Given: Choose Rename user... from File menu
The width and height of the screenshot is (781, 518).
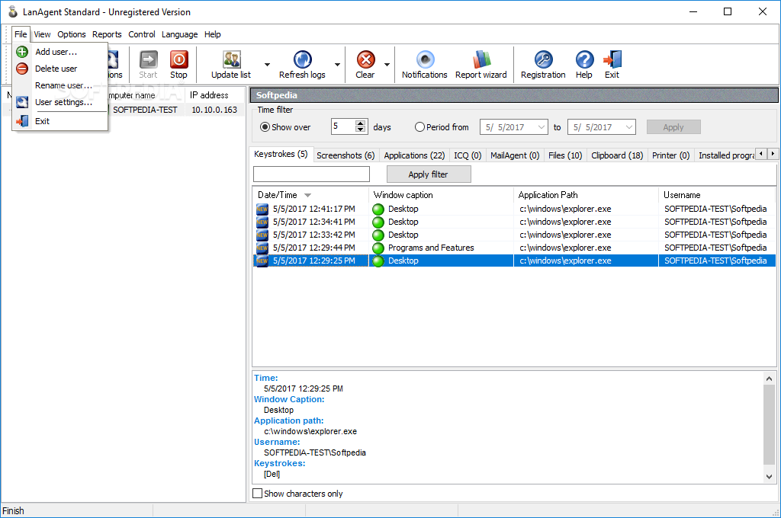Looking at the screenshot, I should (x=63, y=85).
